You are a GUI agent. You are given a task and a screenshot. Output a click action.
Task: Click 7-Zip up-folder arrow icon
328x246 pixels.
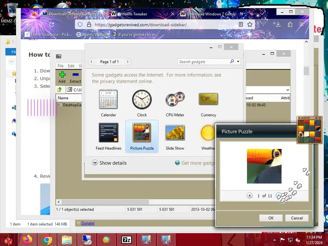[x=60, y=90]
